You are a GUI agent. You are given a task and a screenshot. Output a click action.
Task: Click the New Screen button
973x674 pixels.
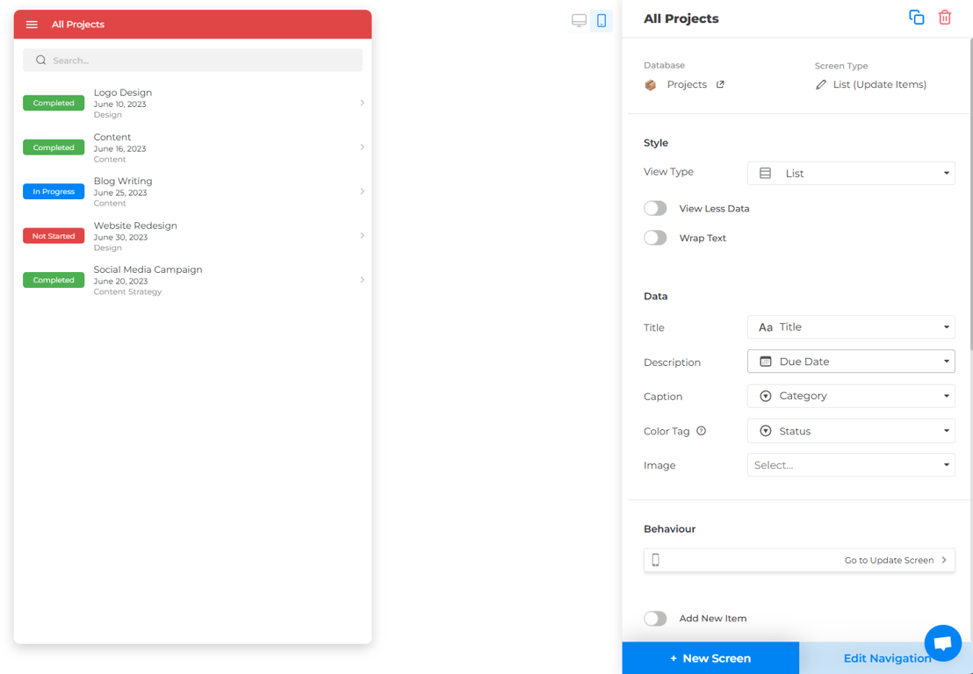tap(710, 658)
